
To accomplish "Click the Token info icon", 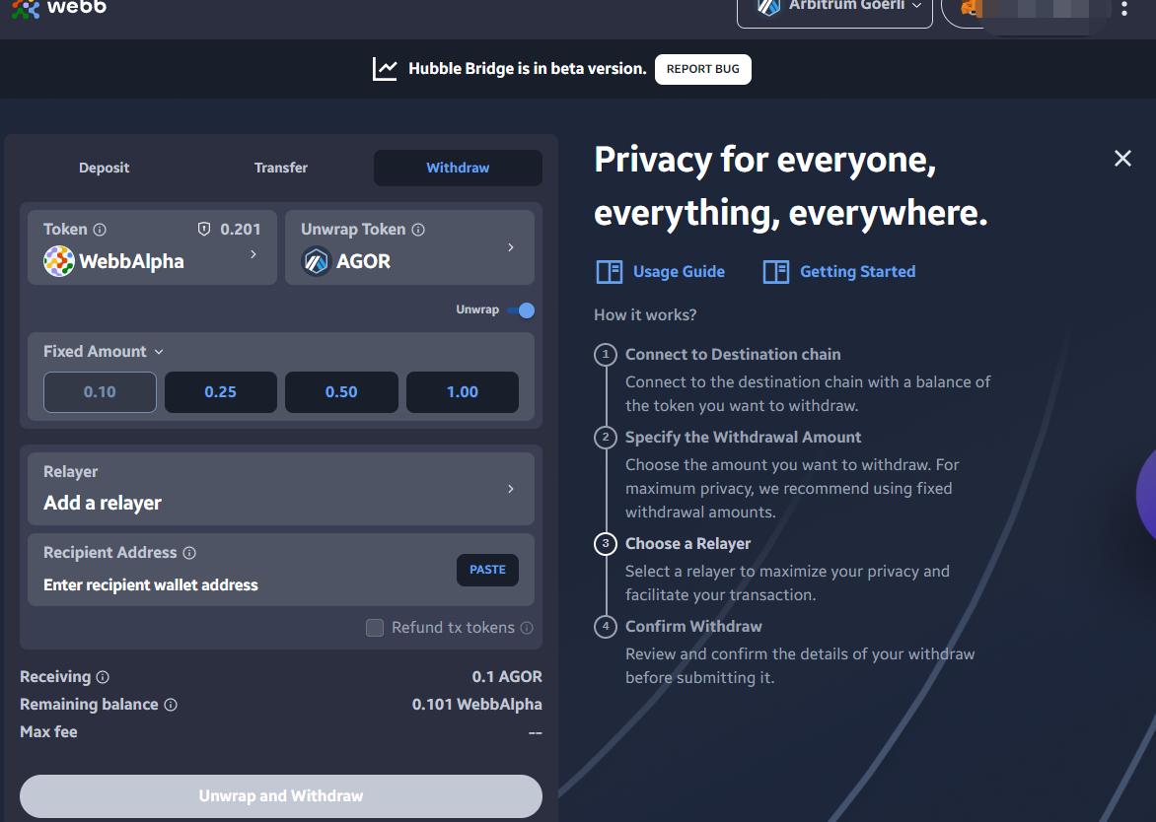I will [x=100, y=230].
